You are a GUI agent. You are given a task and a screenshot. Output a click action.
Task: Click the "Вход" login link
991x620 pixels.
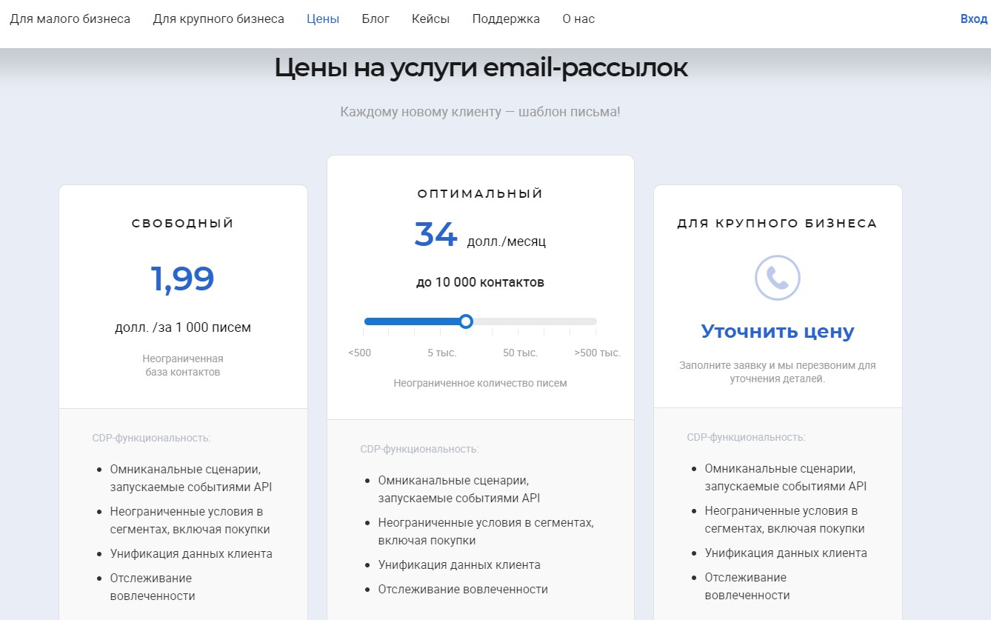coord(974,19)
